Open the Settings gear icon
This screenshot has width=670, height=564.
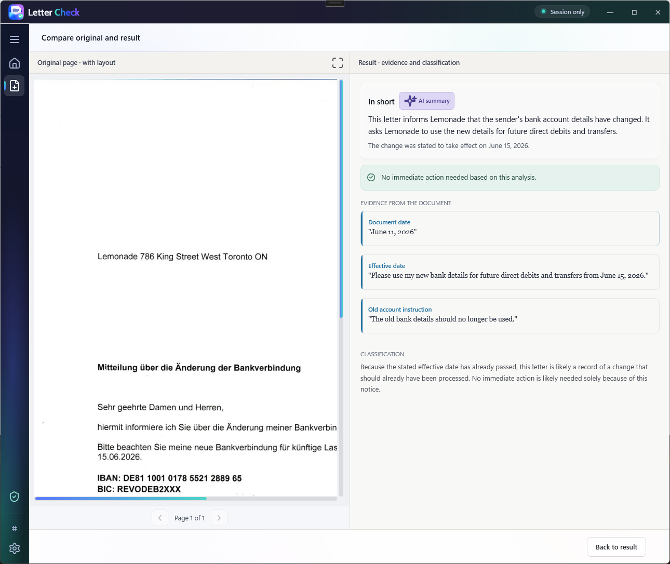15,548
